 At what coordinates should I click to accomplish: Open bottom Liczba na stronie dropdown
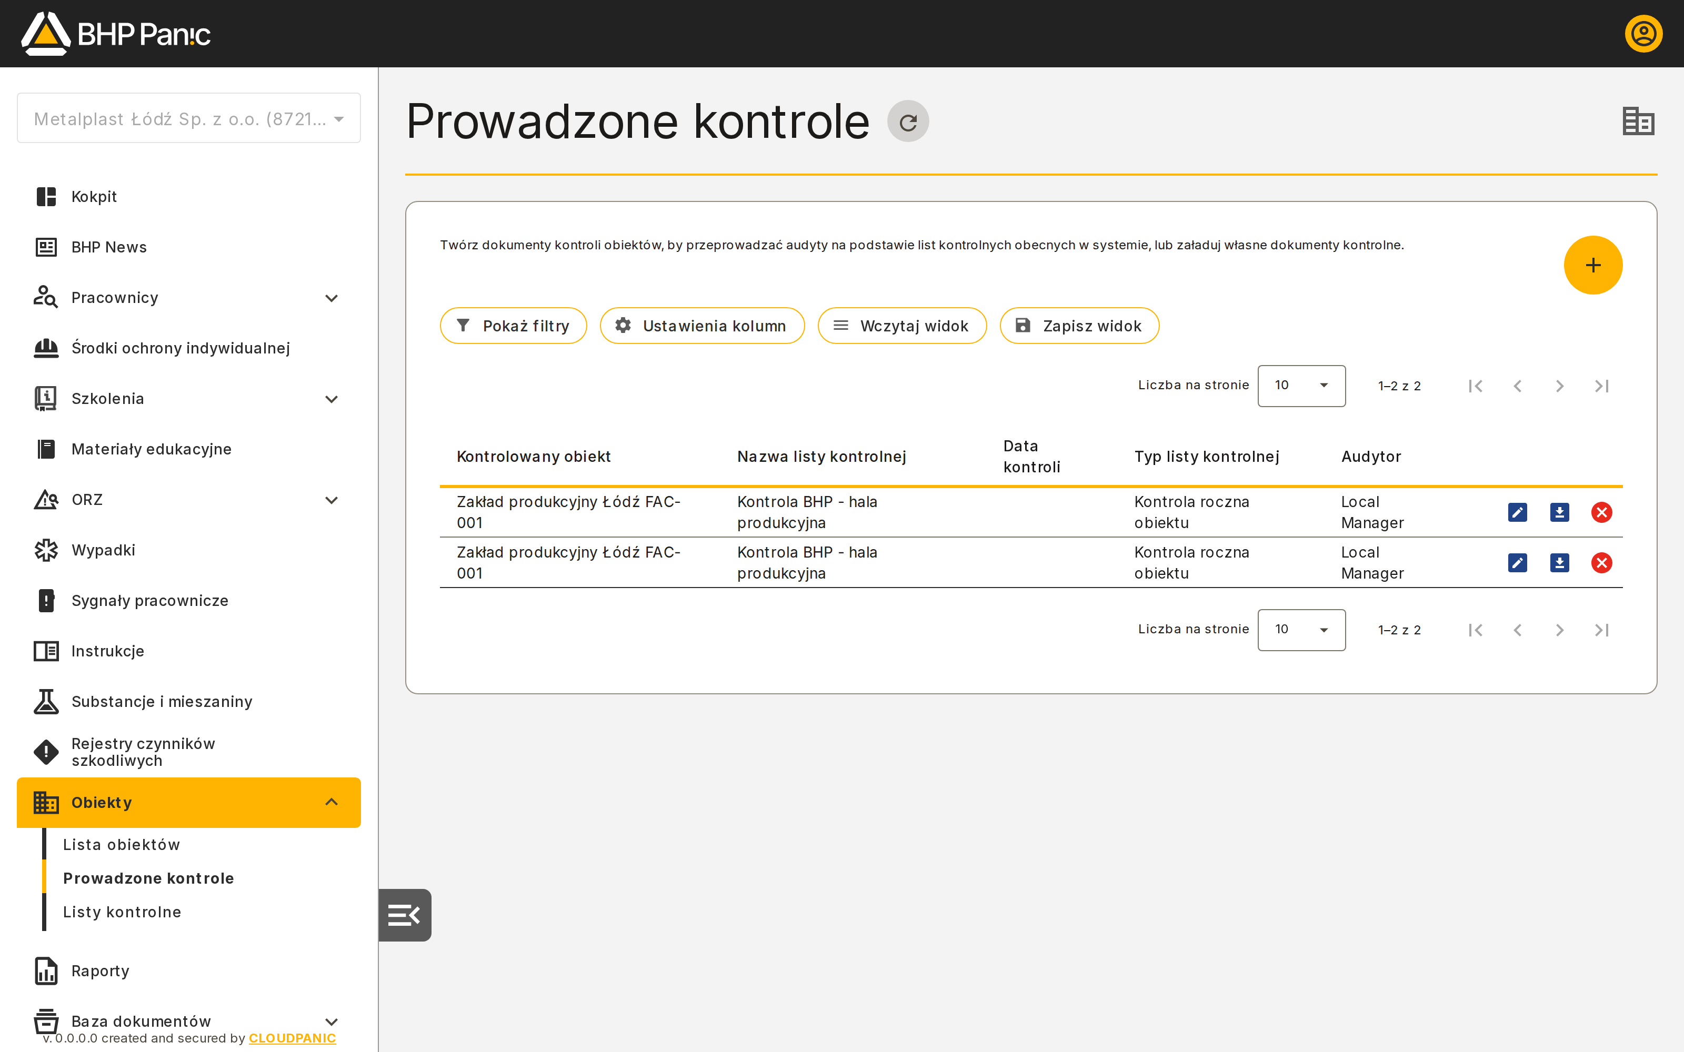coord(1301,630)
